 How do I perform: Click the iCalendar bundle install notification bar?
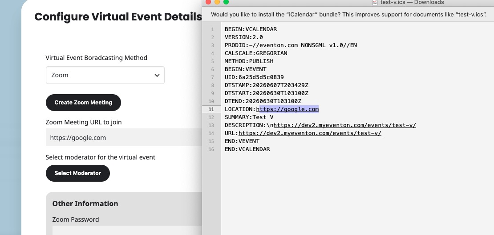click(x=348, y=15)
